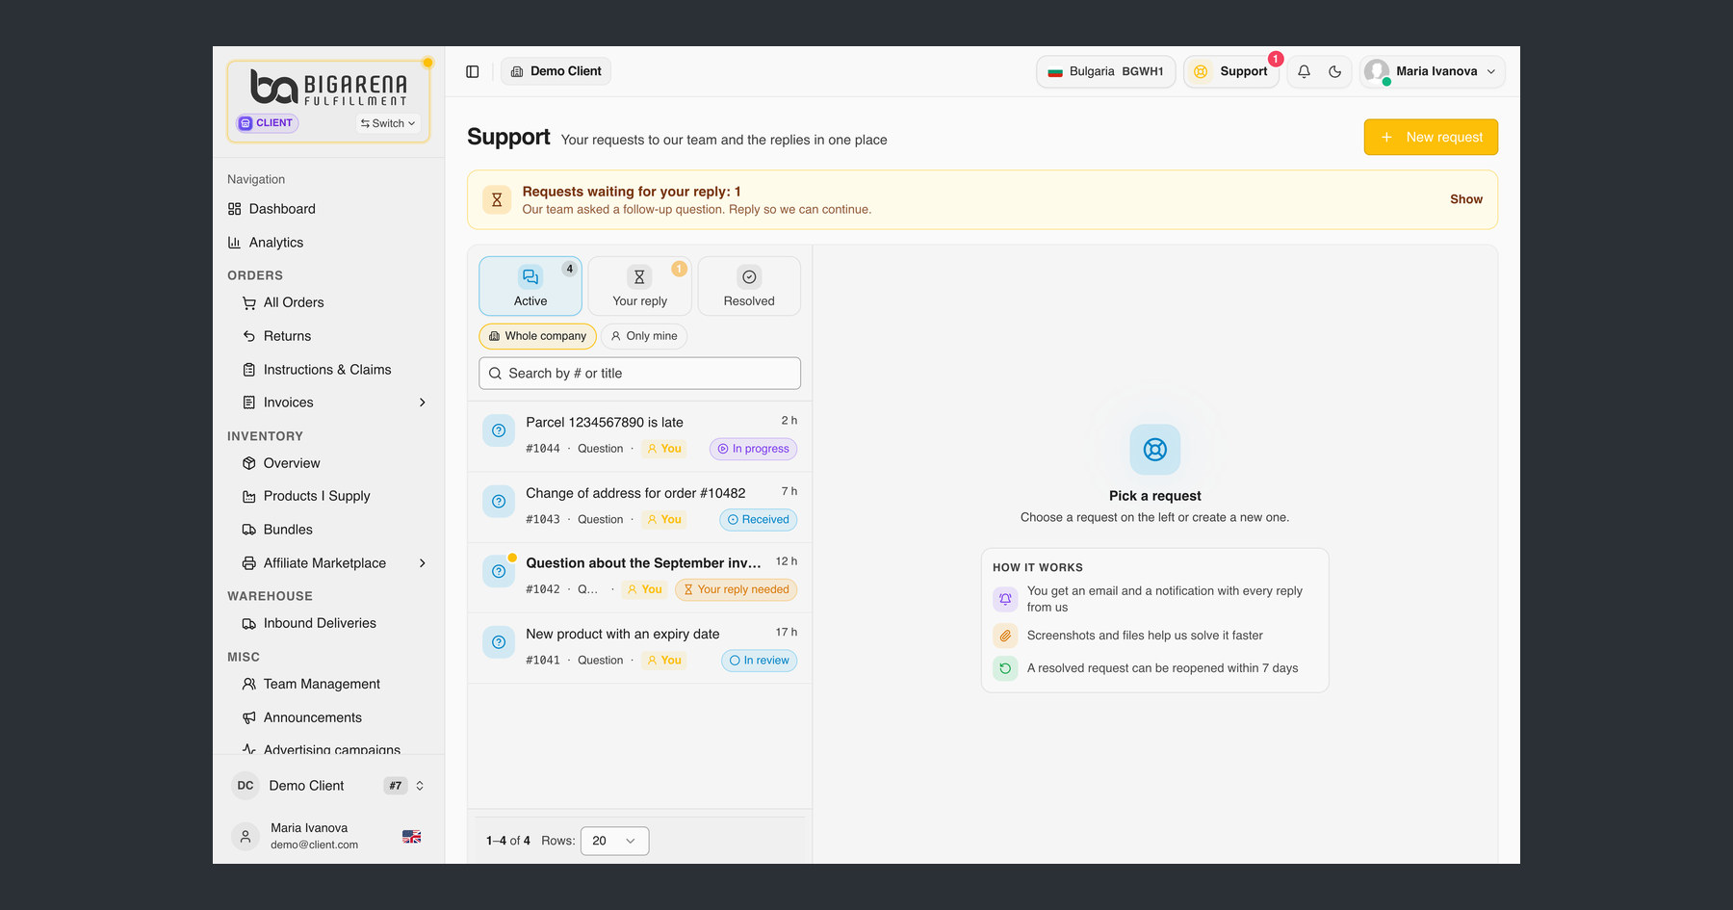Collapse the sidebar panel icon
The image size is (1733, 910).
coord(472,71)
